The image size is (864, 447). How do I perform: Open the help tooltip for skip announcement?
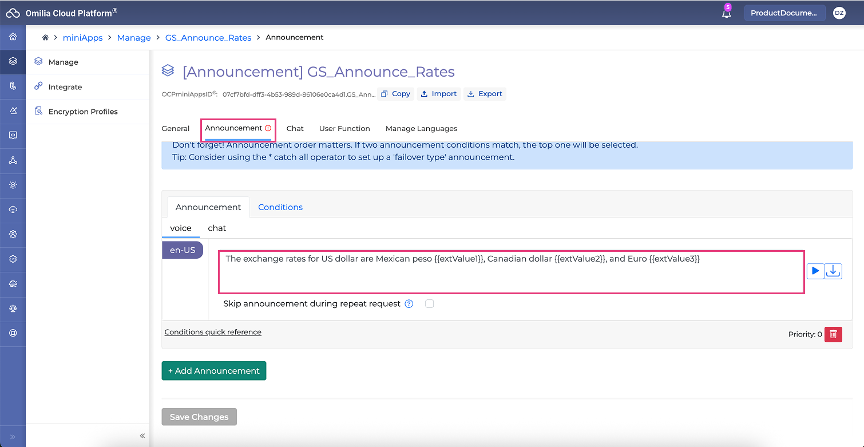point(409,304)
